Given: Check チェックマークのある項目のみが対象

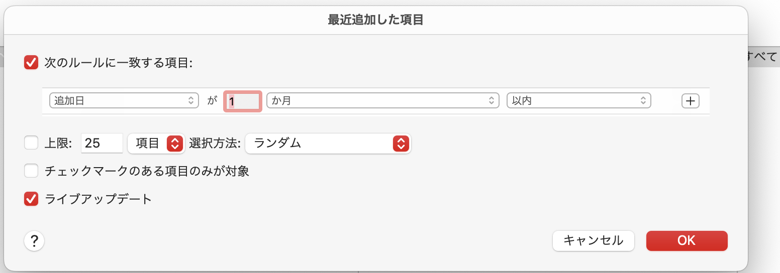Looking at the screenshot, I should pyautogui.click(x=31, y=171).
